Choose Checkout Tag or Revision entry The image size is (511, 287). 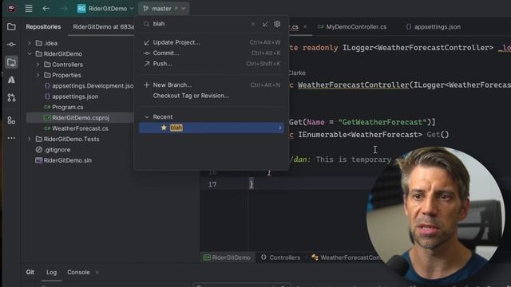[211, 96]
